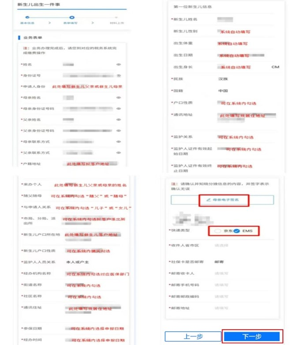The height and width of the screenshot is (345, 307).
Task: Click the 邮寄地址 input field
Action: click(221, 308)
